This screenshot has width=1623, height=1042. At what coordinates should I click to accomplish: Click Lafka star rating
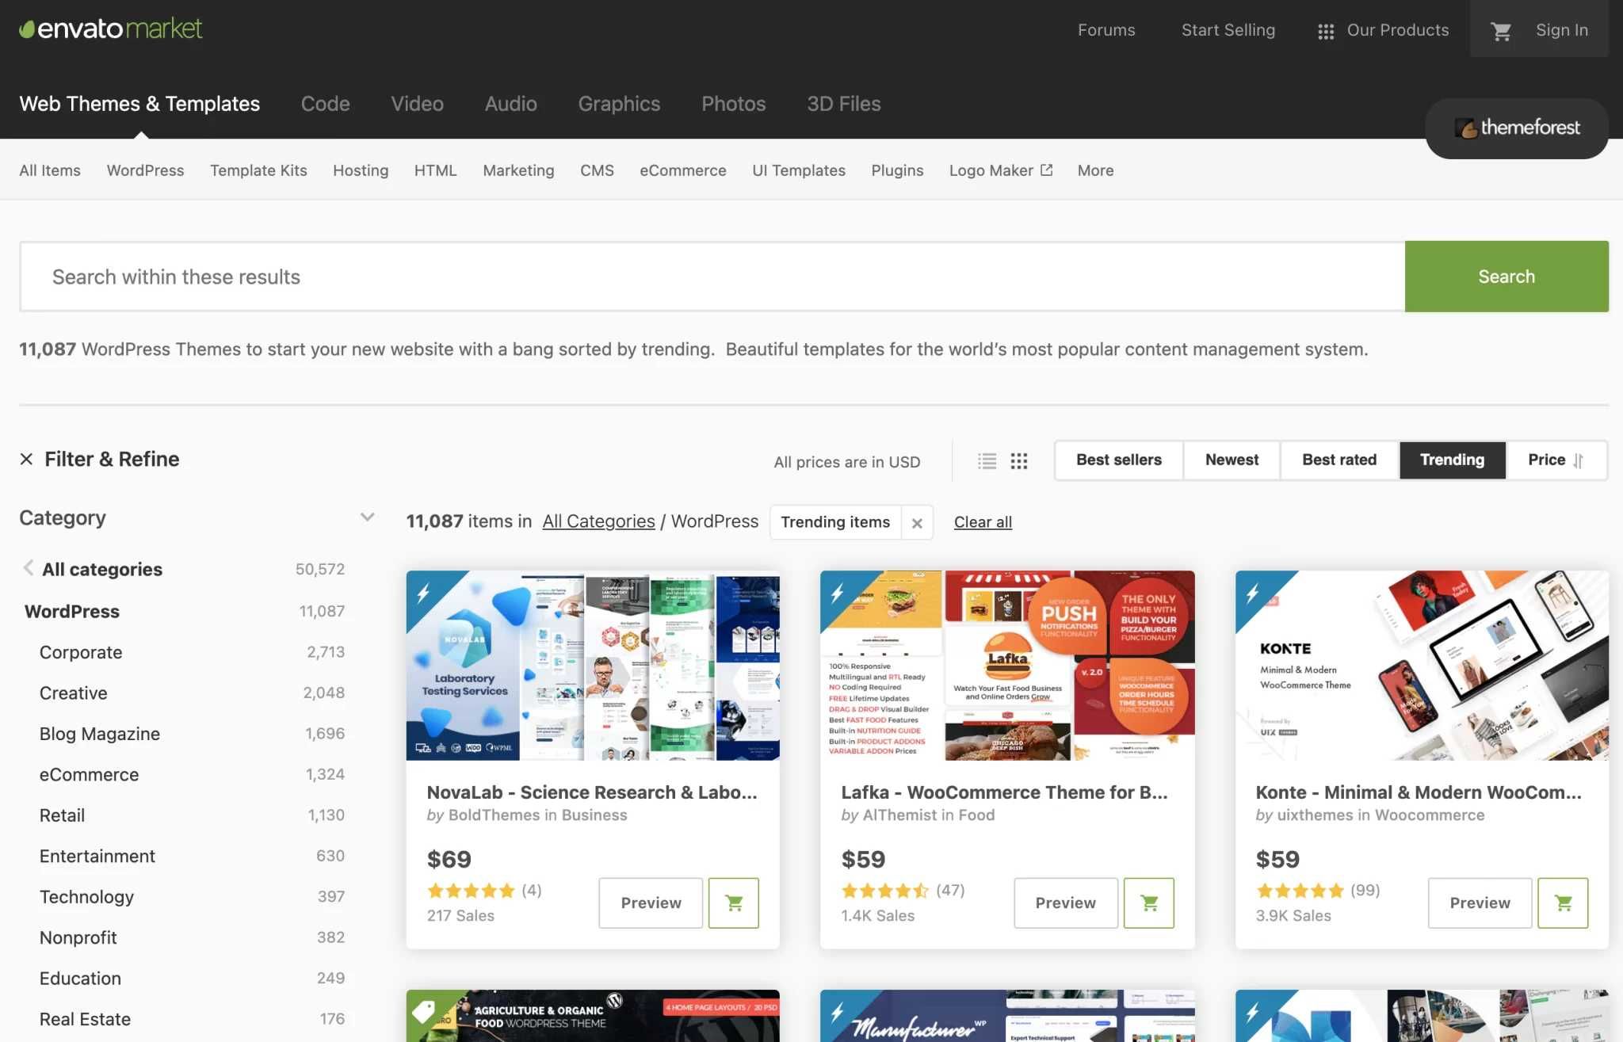pos(885,891)
